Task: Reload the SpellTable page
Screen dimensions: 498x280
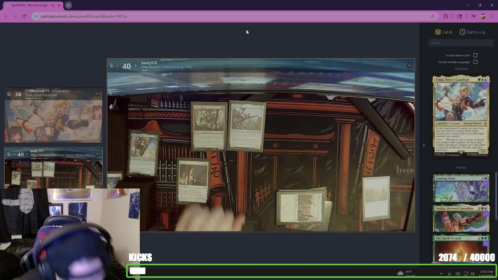Action: click(x=24, y=16)
